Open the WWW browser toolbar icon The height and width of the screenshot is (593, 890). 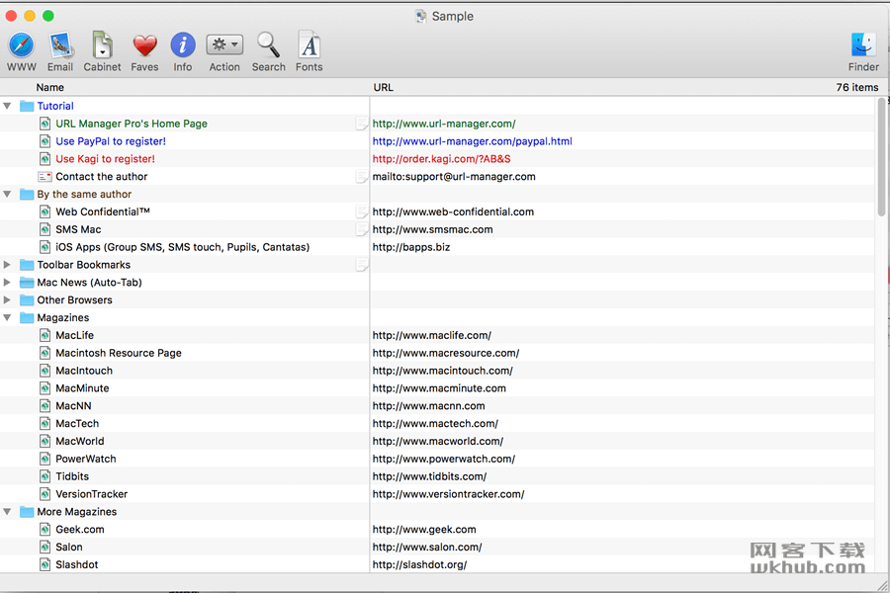tap(21, 45)
